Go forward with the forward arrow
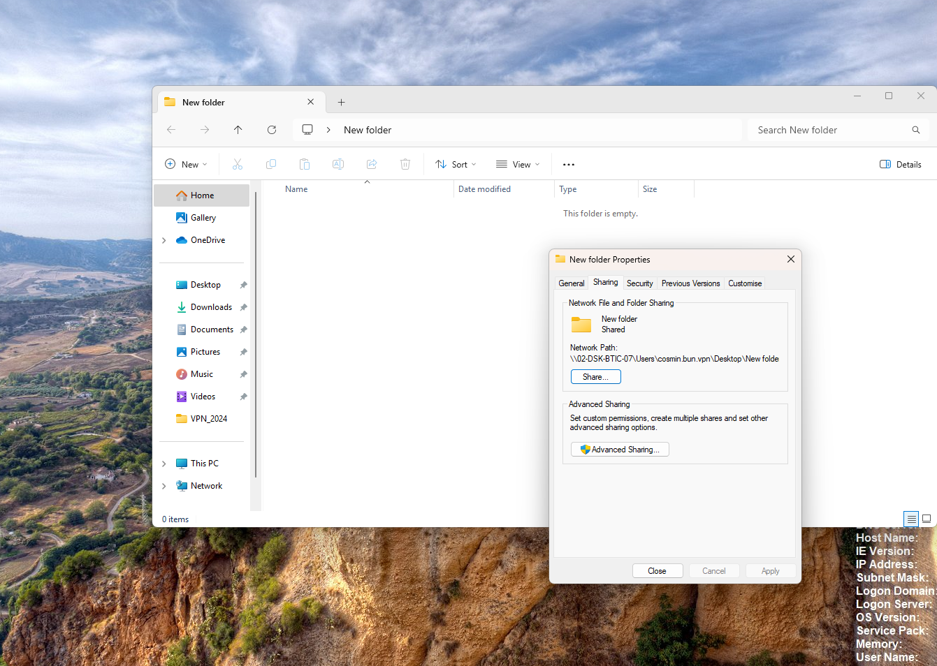 coord(205,130)
